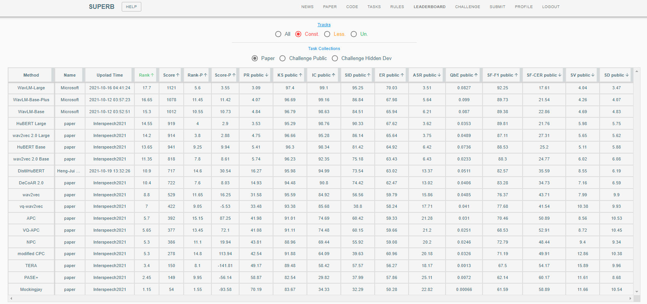
Task: Click down arrow in SF-CER public header
Action: click(560, 75)
